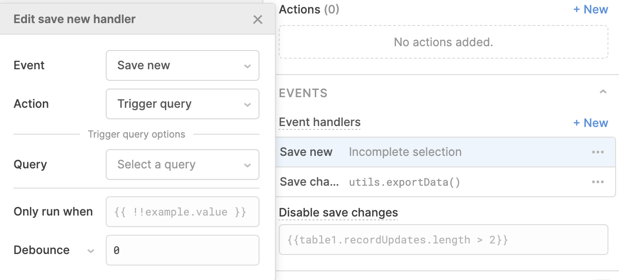
Task: Open the three-dot menu for the Save new handler
Action: click(x=598, y=152)
